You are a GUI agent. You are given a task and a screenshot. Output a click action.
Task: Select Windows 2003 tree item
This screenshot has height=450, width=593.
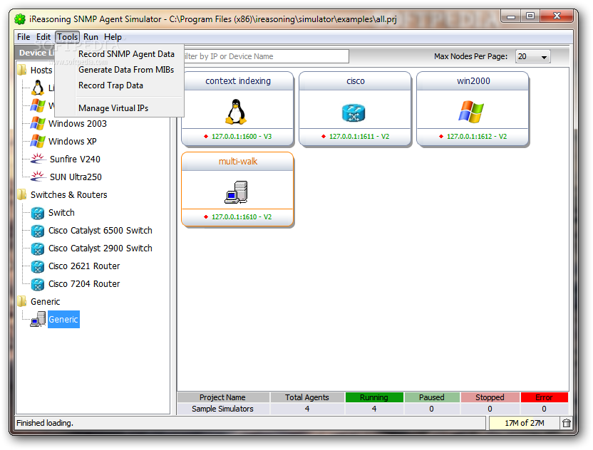click(x=78, y=124)
